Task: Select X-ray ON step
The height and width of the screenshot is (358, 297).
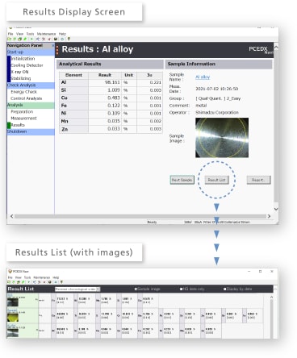Action: click(19, 72)
